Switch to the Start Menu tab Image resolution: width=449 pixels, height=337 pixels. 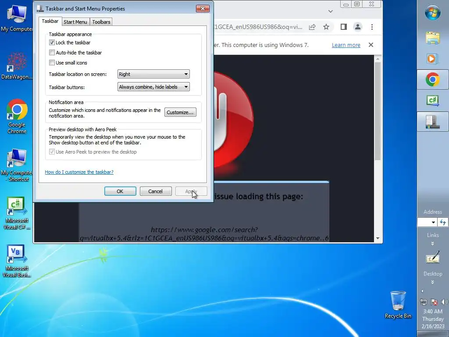[75, 22]
